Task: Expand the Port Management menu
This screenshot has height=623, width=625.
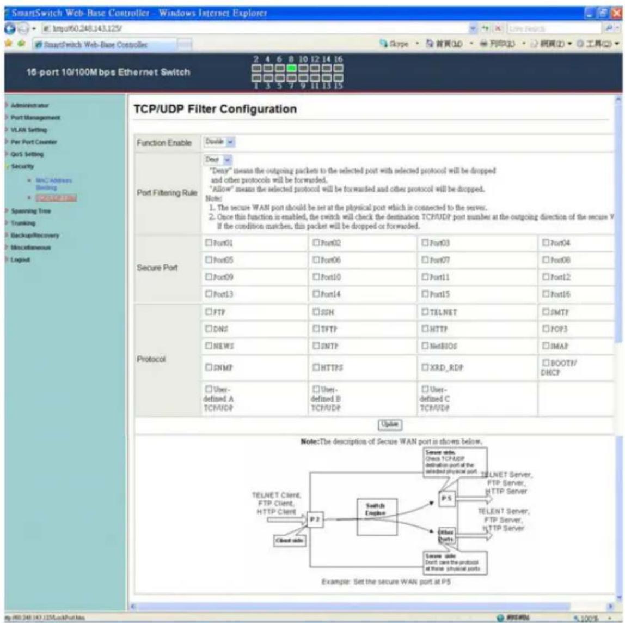Action: point(35,117)
